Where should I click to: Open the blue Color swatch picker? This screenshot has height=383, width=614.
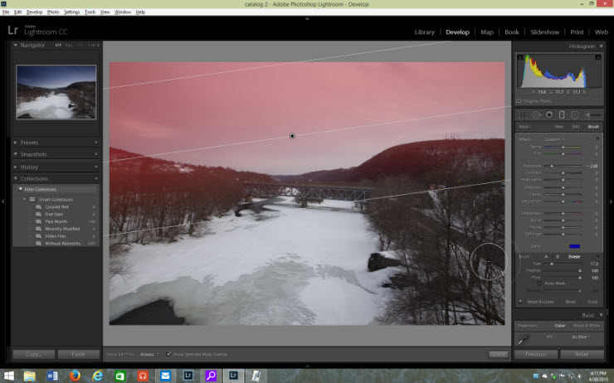coord(574,246)
